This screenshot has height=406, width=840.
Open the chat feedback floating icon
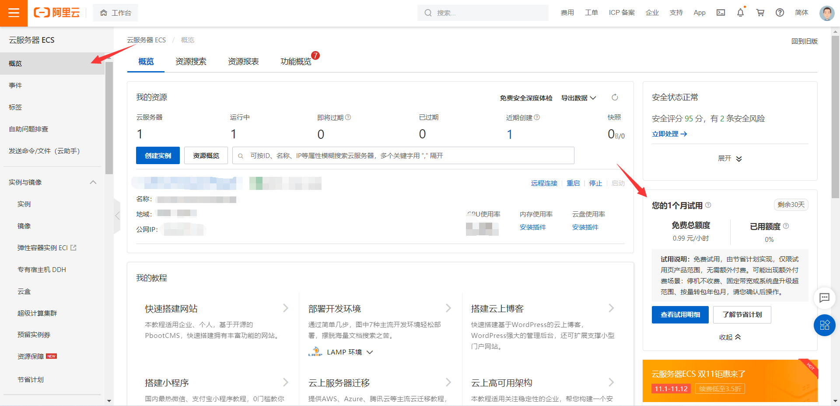(x=824, y=298)
